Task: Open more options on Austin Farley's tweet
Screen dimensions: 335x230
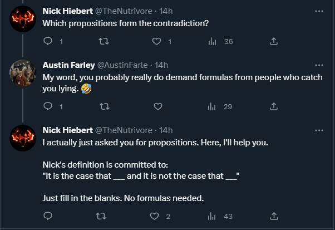Action: point(318,65)
